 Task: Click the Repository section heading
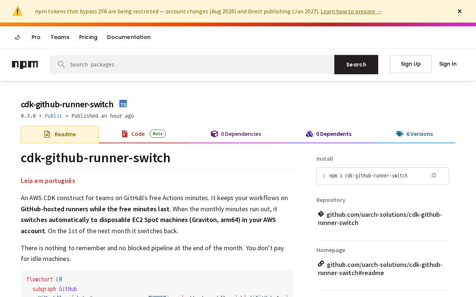tap(331, 200)
